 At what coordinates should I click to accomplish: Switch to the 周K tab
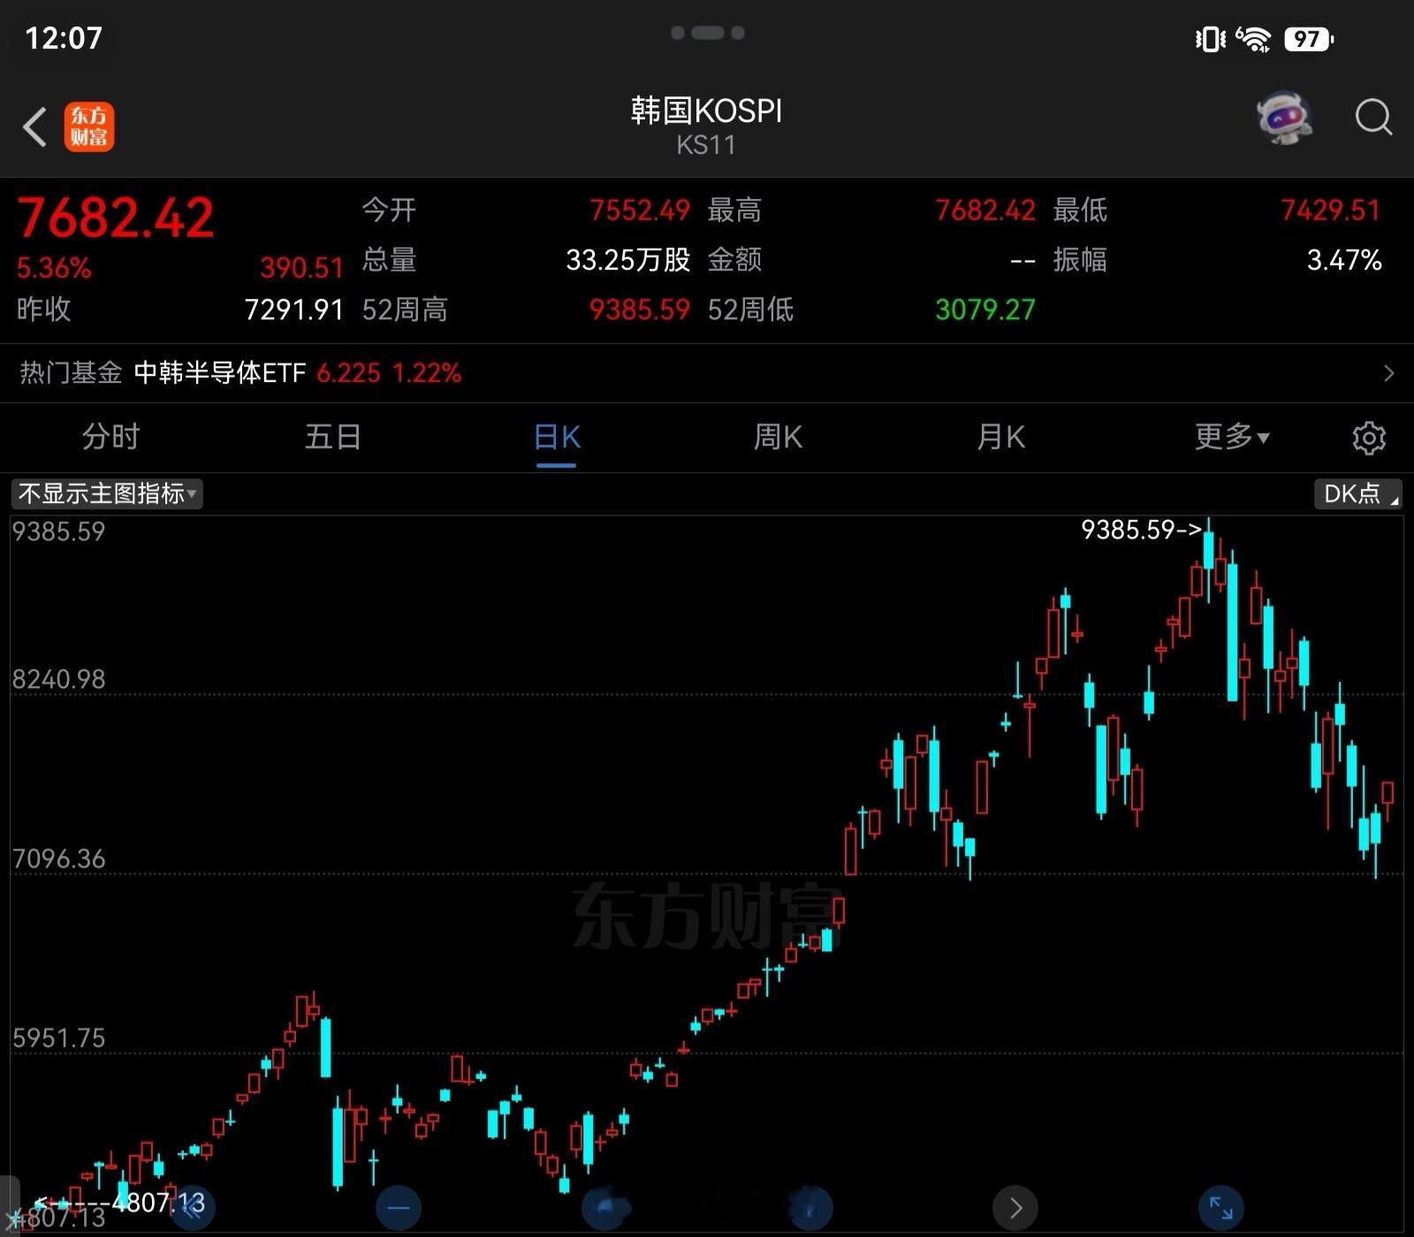pos(778,437)
